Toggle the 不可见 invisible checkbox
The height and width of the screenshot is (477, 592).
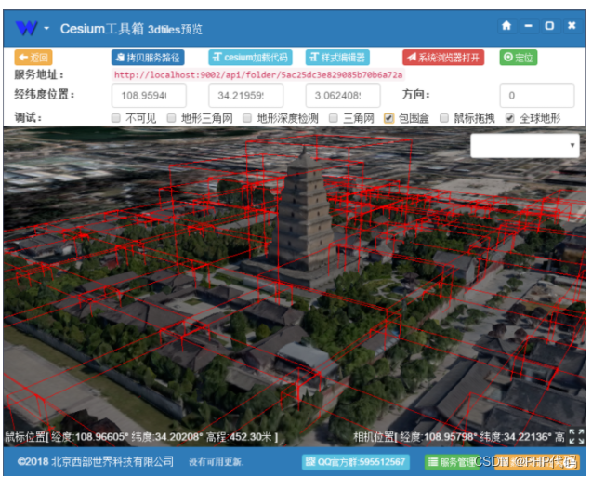coord(116,118)
